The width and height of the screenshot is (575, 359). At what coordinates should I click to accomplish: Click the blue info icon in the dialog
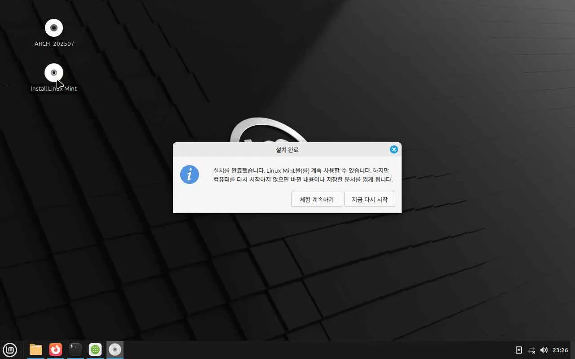(x=190, y=174)
